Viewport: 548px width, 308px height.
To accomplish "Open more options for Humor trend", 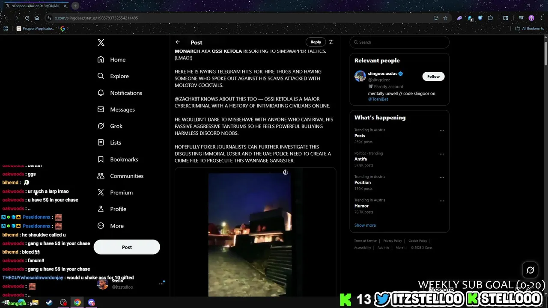I will pyautogui.click(x=442, y=201).
